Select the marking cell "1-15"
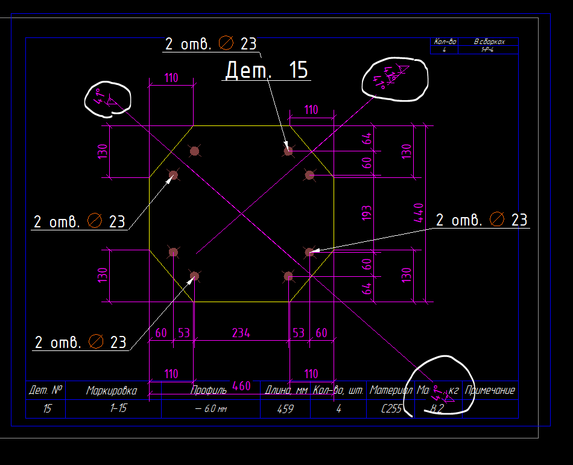 pos(118,409)
